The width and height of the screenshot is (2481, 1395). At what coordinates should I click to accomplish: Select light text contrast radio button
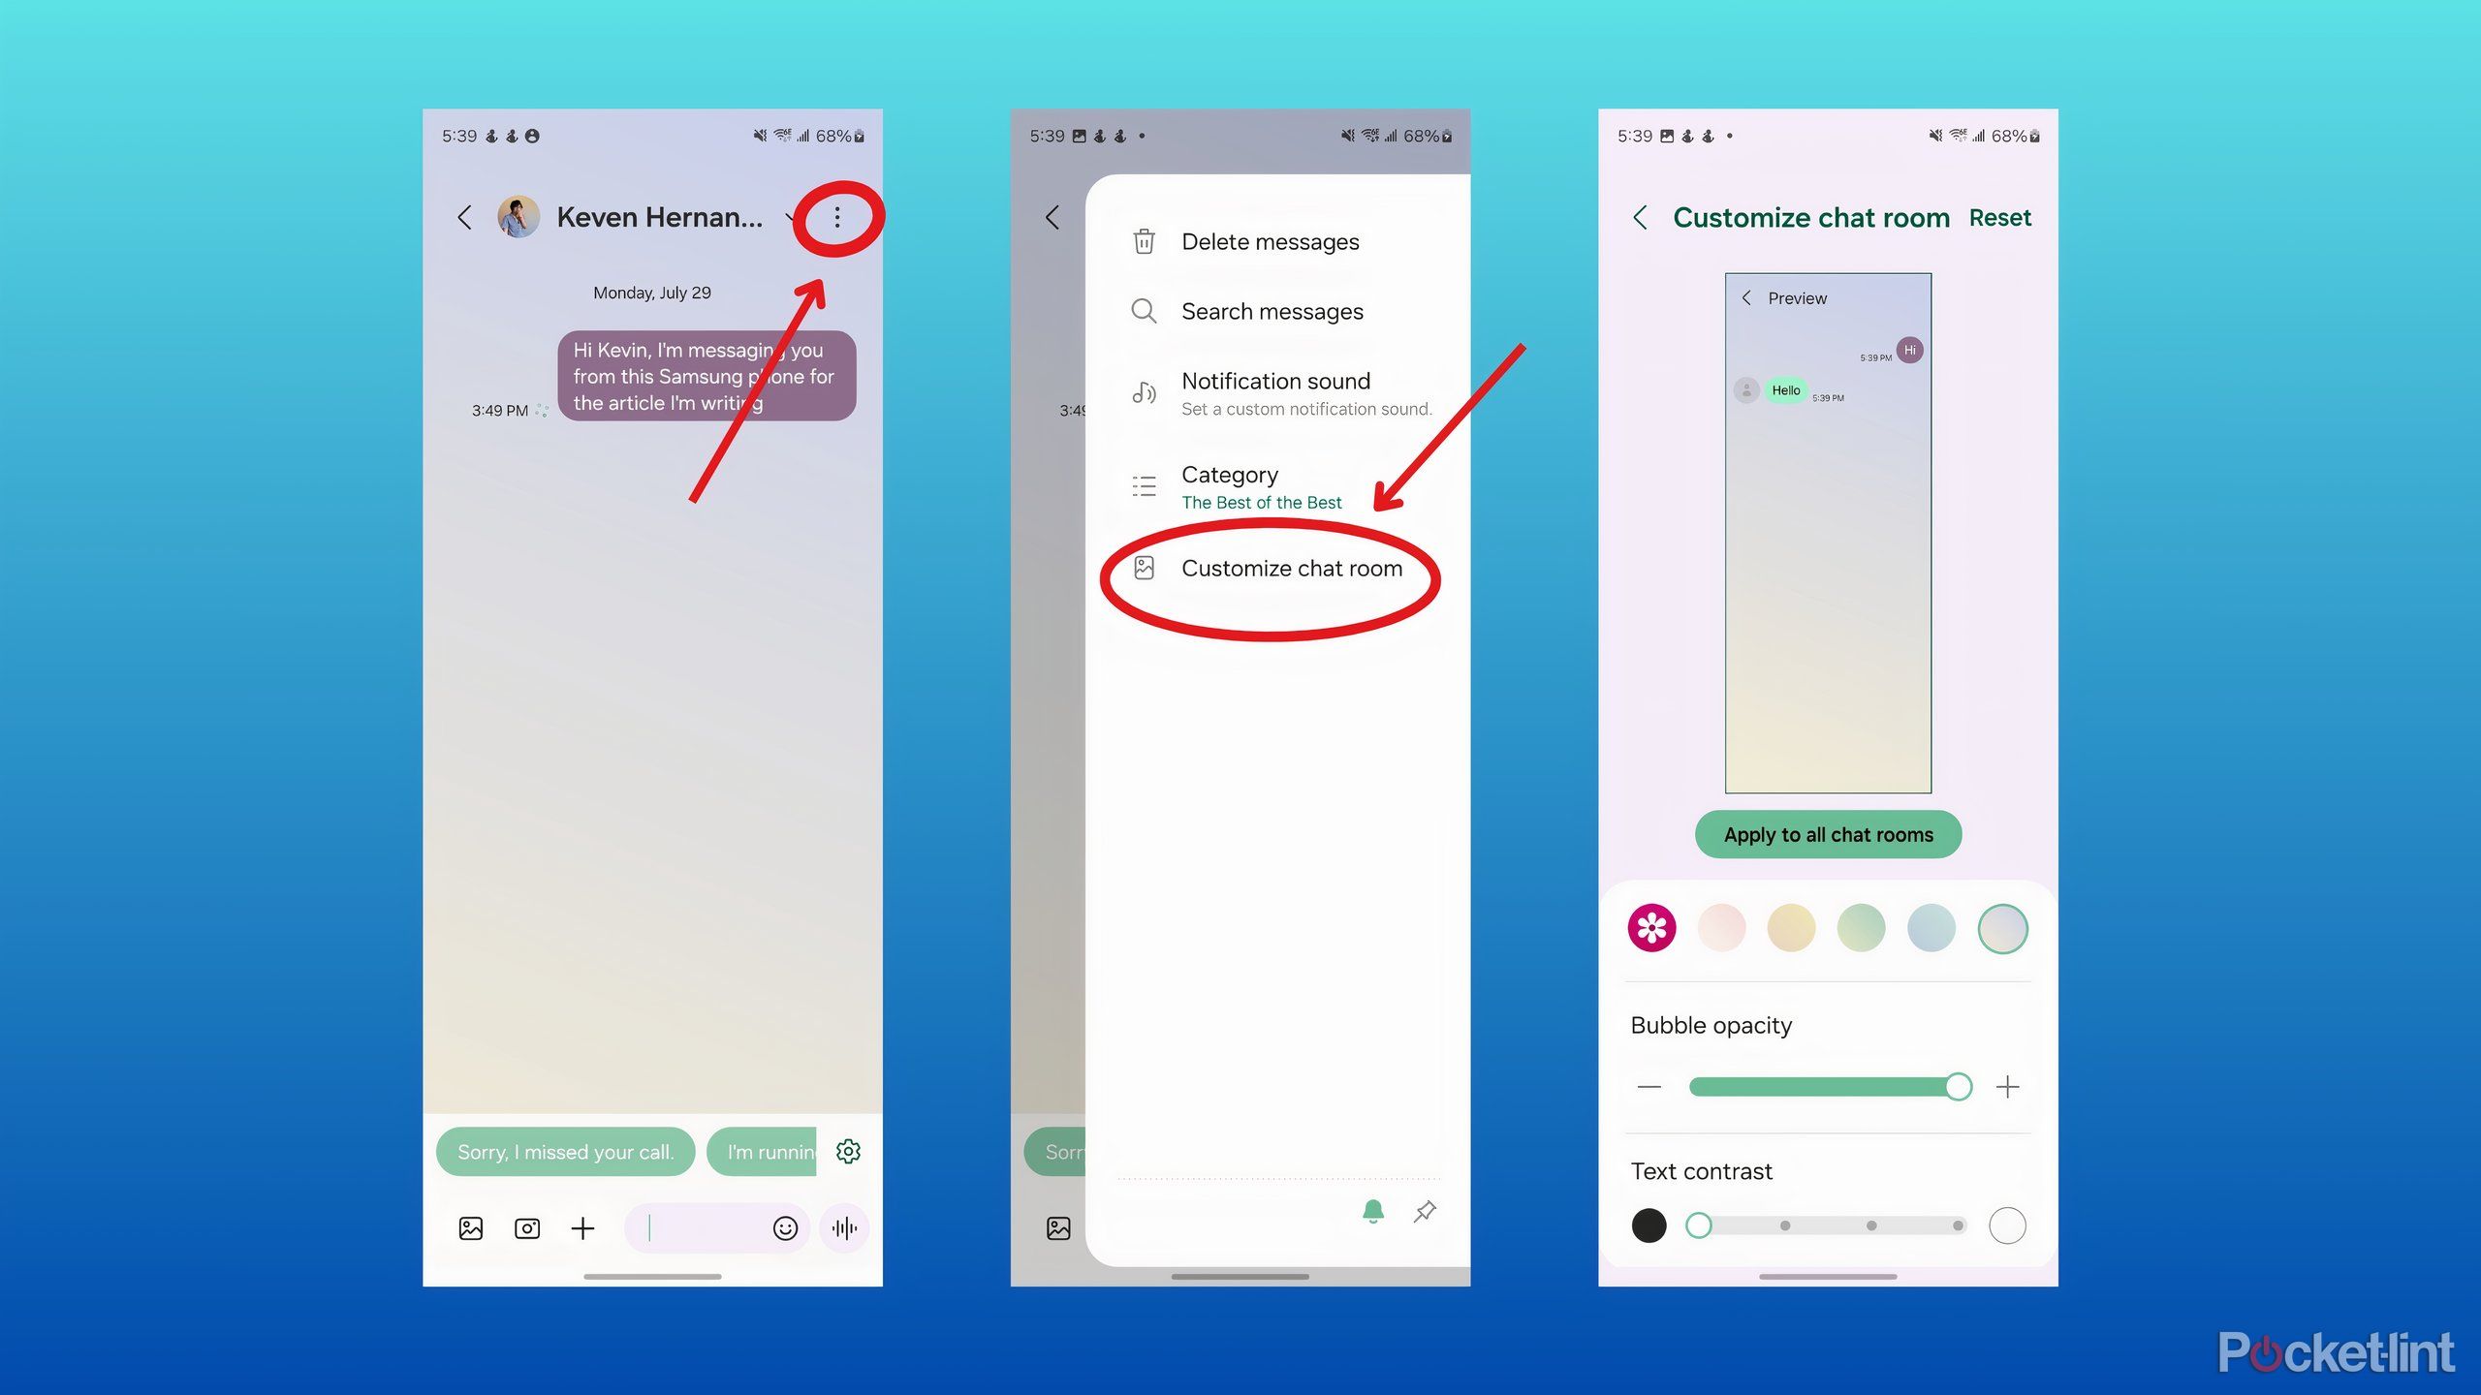coord(2007,1224)
